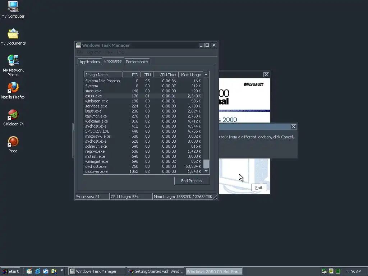Screen dimensions: 368x276
Task: Select the Pego desktop shortcut
Action: point(13,144)
